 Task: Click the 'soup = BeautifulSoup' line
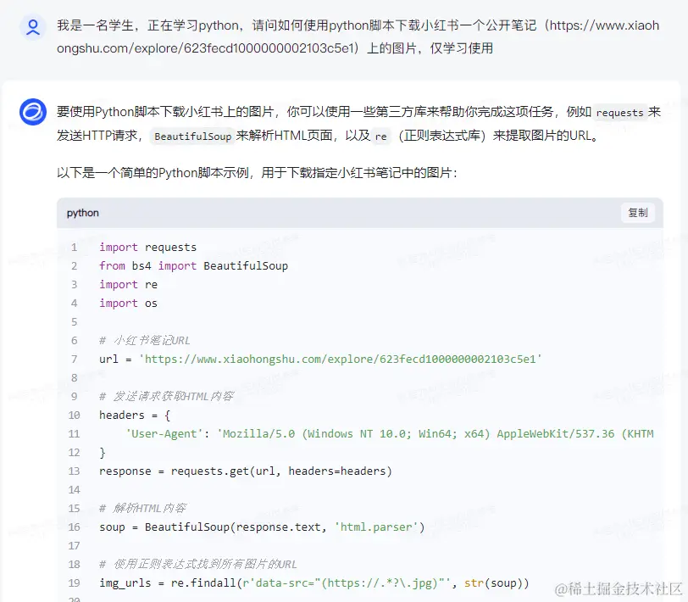pos(262,527)
